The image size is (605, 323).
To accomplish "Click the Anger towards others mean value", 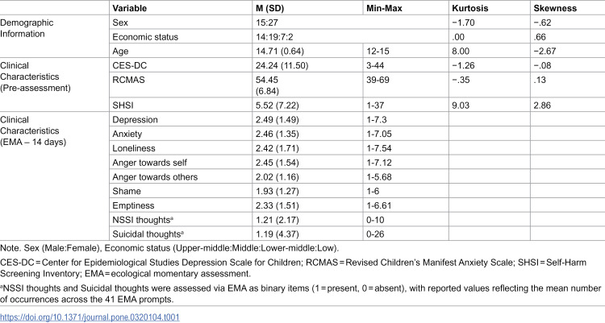I will [x=277, y=177].
